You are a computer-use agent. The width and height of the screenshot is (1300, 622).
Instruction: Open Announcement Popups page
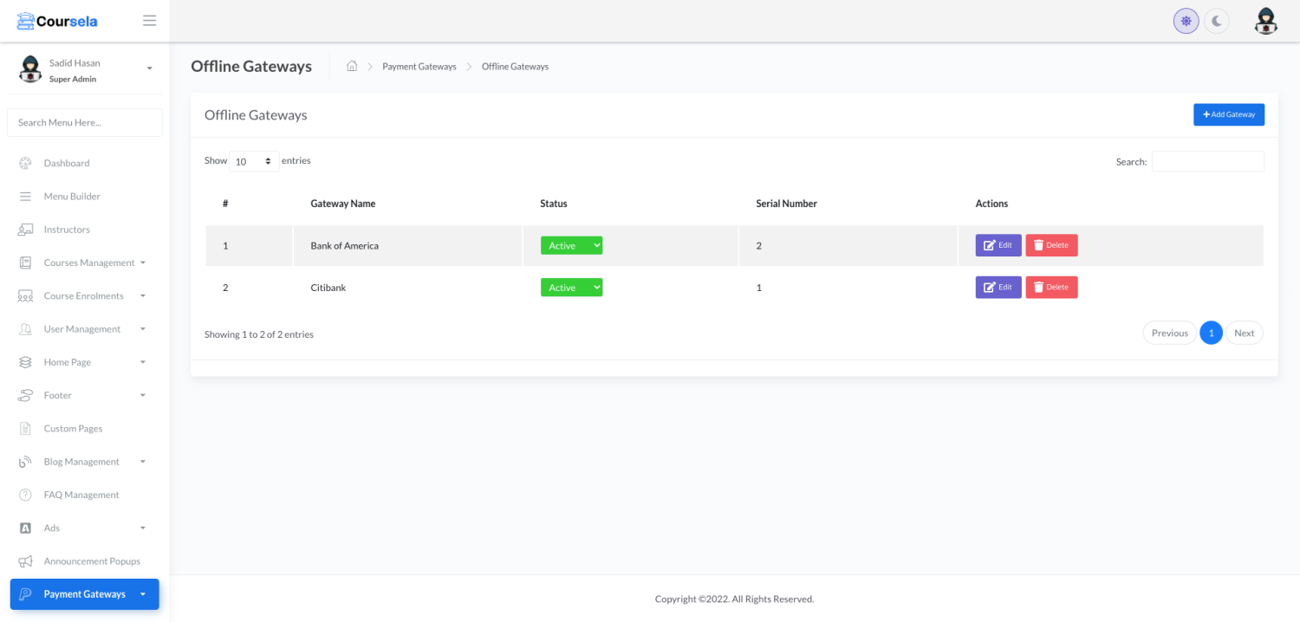click(92, 561)
